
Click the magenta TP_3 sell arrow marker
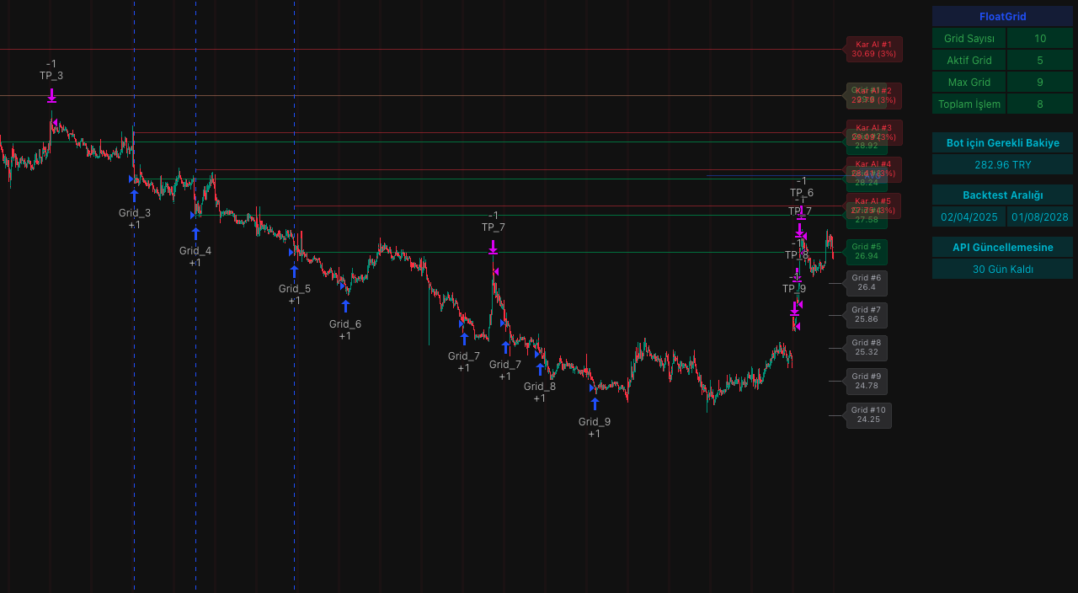(x=51, y=95)
